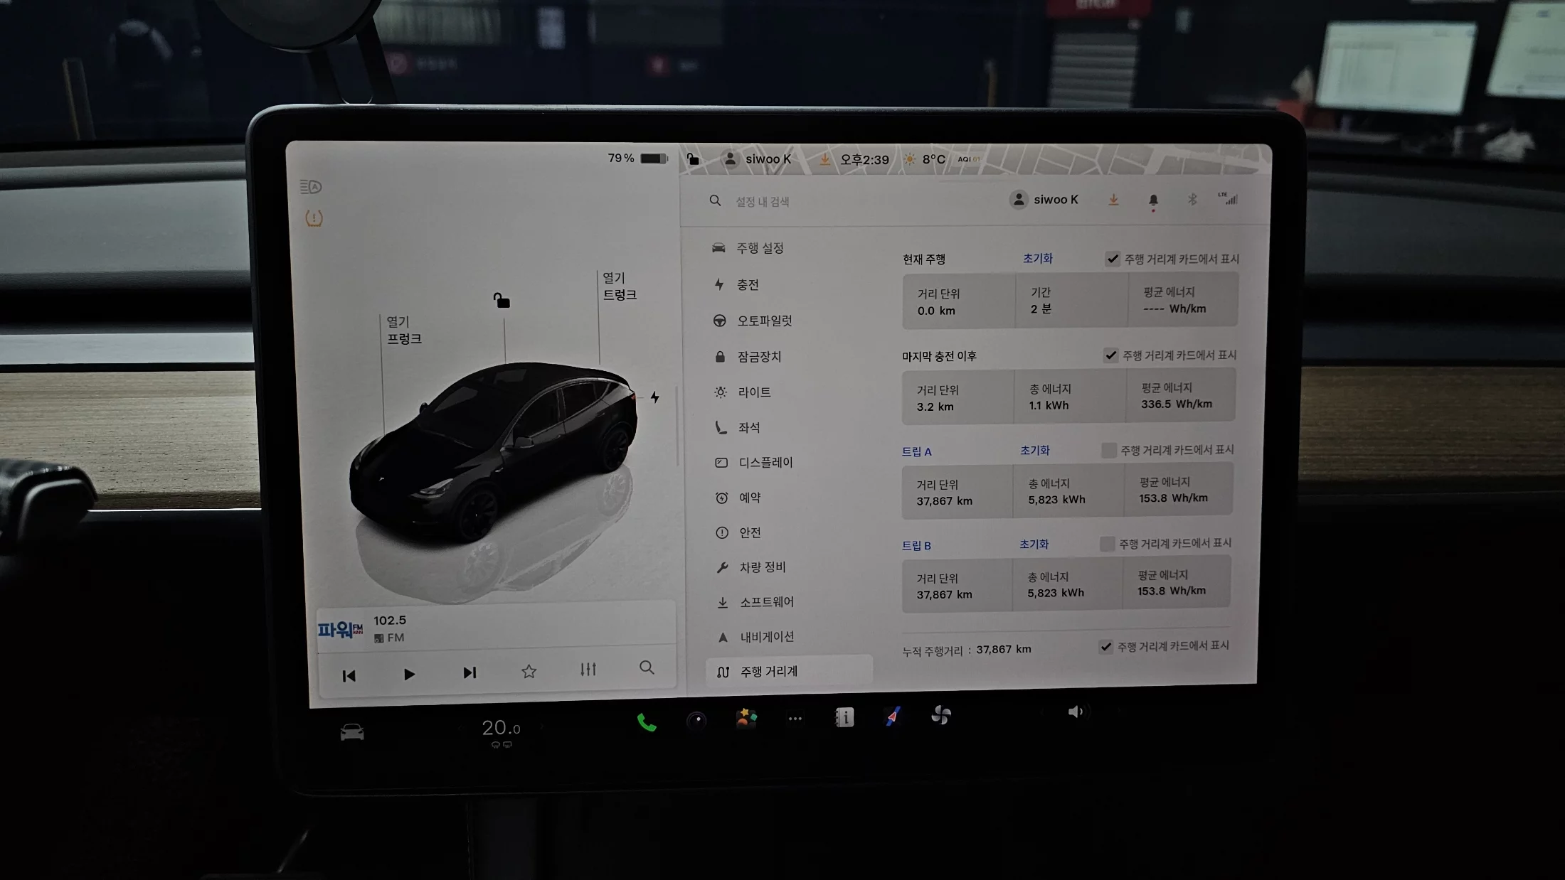
Task: Tap the volume speaker icon
Action: (x=1075, y=712)
